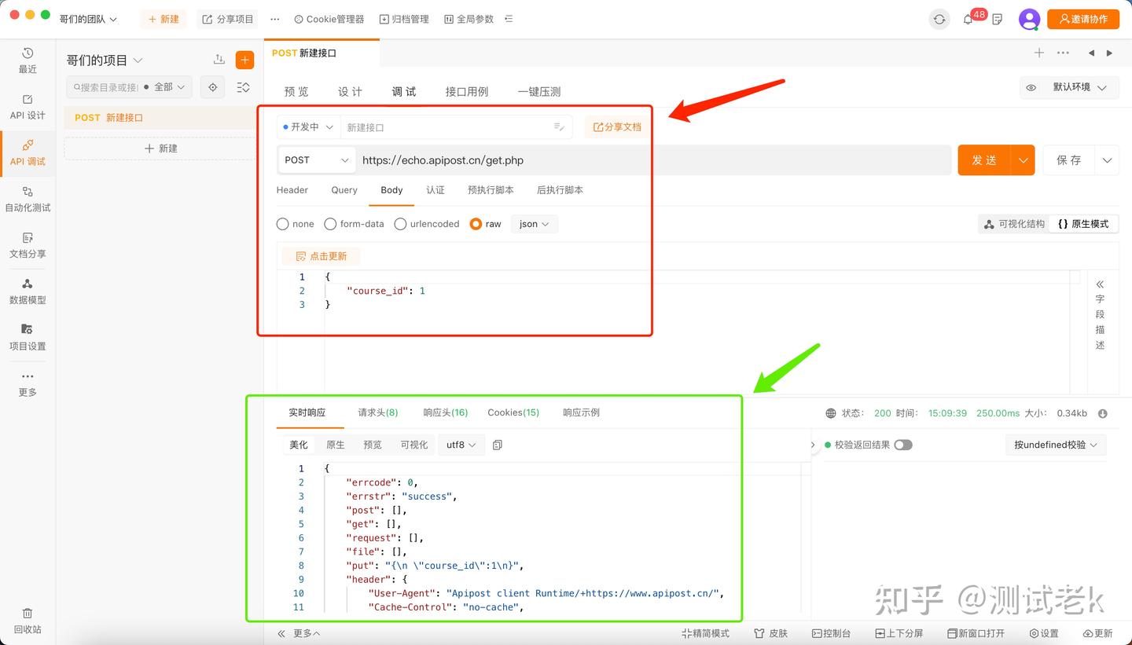This screenshot has height=645, width=1132.
Task: Open 回收站 recycle bin in sidebar
Action: 28,620
